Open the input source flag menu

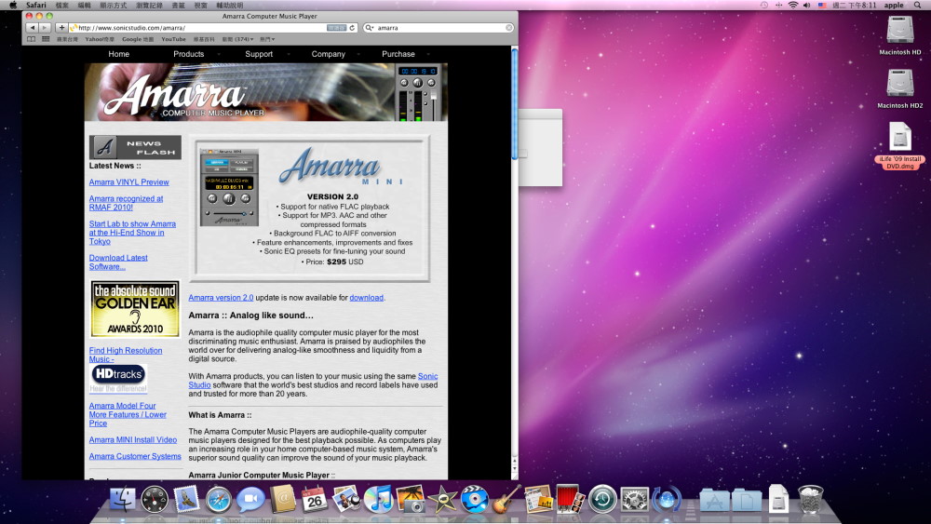click(822, 5)
